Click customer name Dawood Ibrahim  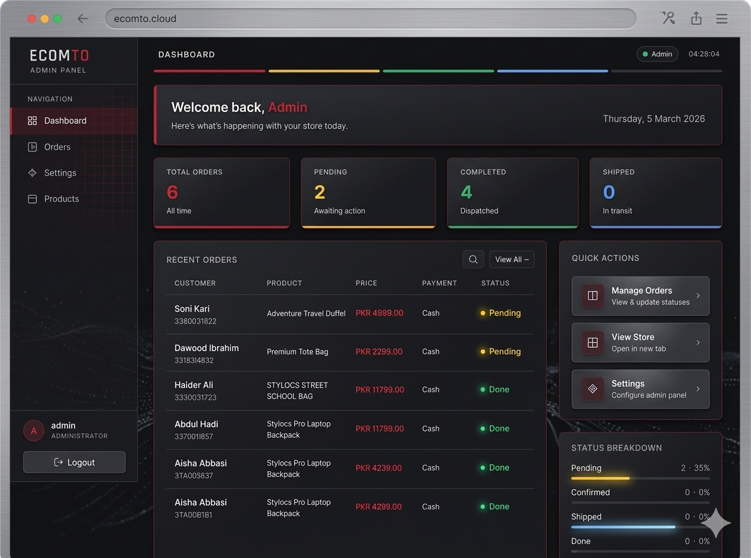click(x=207, y=348)
